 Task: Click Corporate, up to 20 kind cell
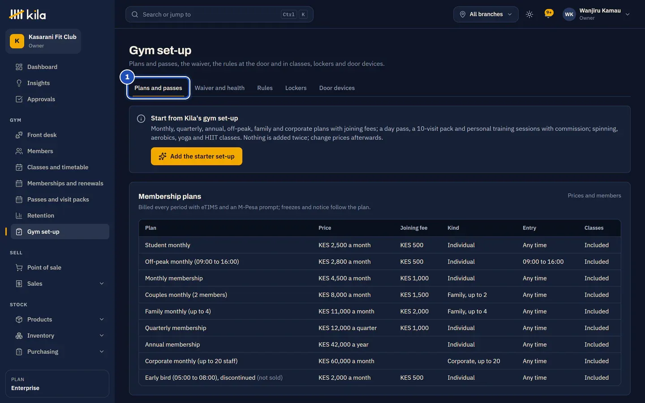[473, 361]
